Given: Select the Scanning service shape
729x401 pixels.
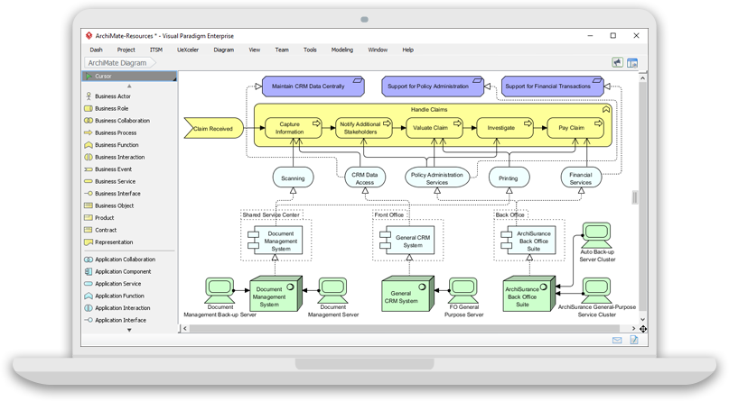Looking at the screenshot, I should pyautogui.click(x=293, y=178).
